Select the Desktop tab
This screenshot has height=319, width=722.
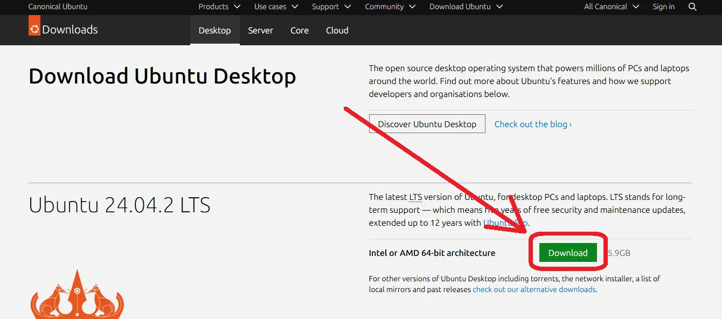(x=214, y=31)
